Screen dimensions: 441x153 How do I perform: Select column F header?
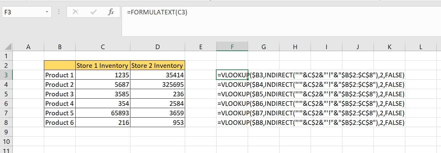232,47
